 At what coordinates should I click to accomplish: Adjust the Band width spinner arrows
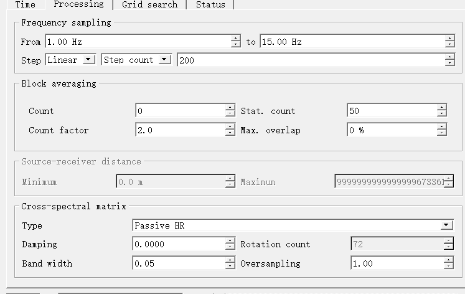230,263
